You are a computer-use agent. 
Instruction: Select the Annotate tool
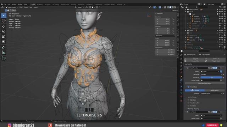[4, 47]
